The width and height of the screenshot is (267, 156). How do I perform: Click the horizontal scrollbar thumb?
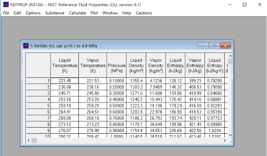[34, 140]
